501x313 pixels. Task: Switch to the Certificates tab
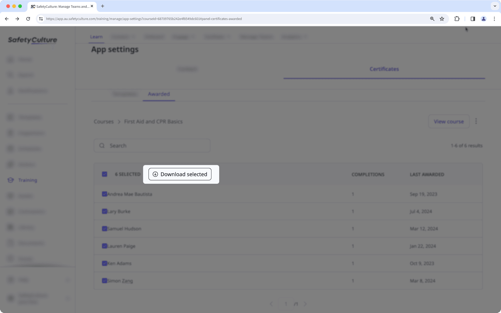click(x=384, y=69)
